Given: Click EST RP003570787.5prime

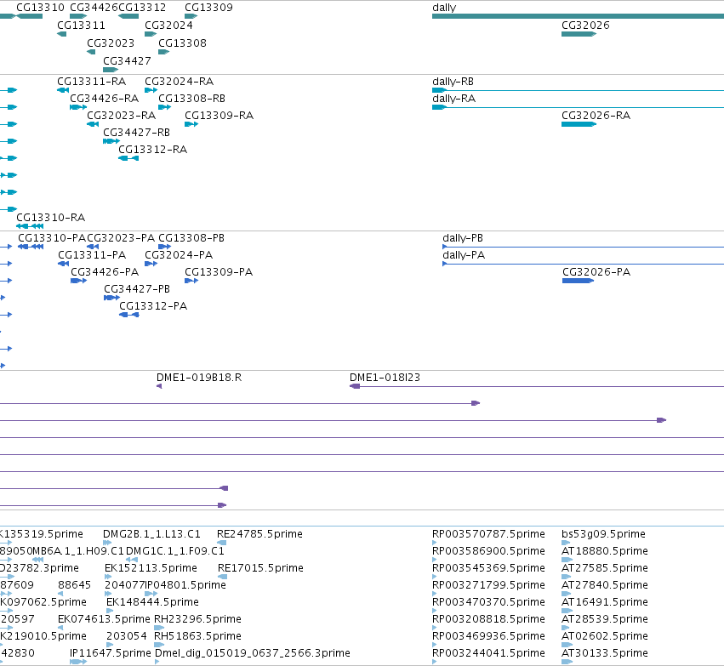Looking at the screenshot, I should click(x=488, y=534).
